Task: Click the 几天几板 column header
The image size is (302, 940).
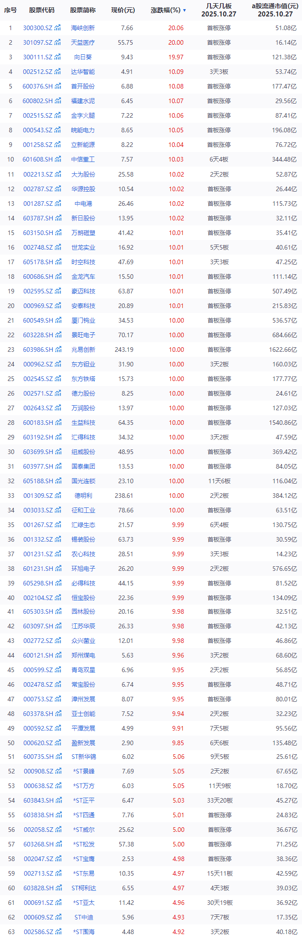Action: coord(219,10)
